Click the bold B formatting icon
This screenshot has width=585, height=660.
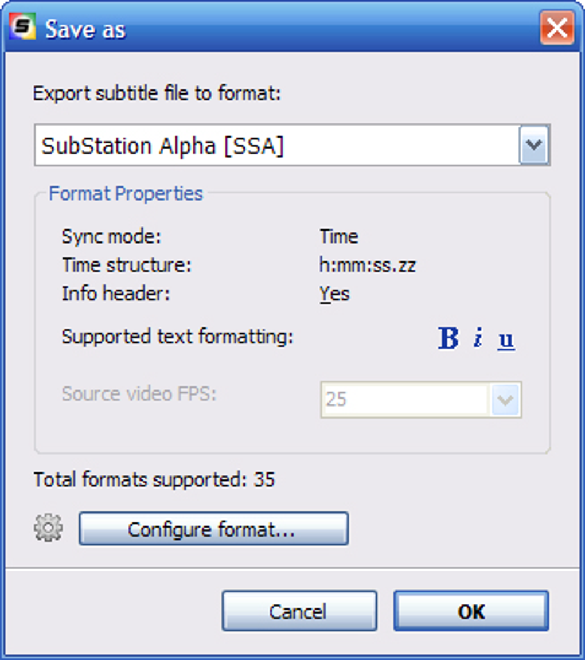pyautogui.click(x=448, y=338)
